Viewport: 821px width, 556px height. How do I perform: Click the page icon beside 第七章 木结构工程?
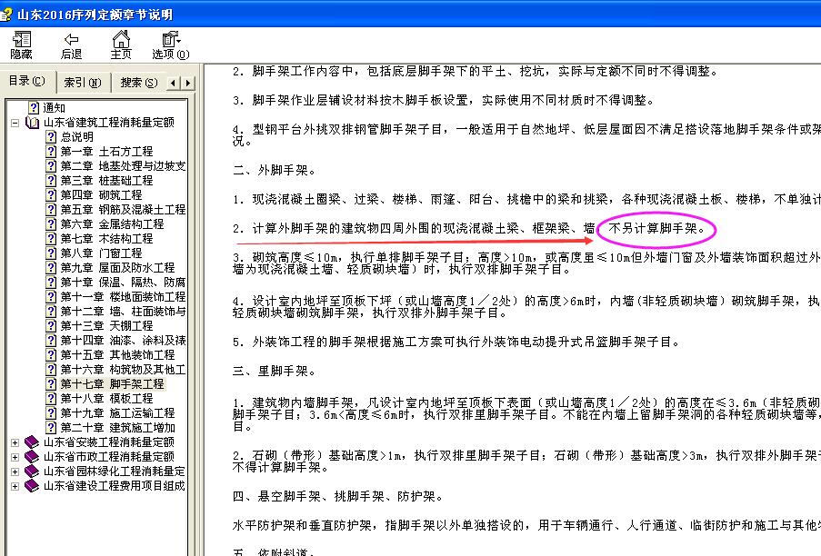coord(51,239)
